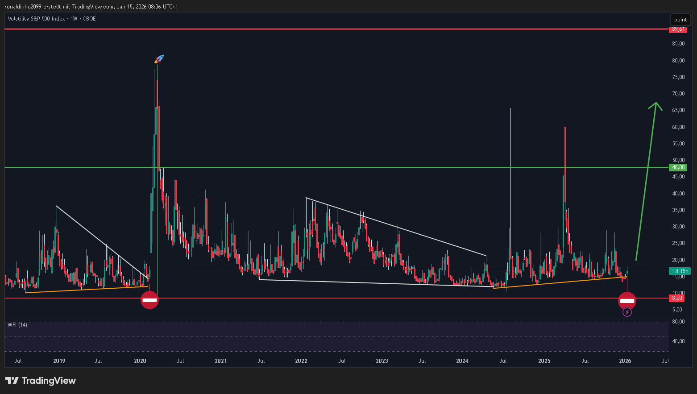Click the 2020 label on the time axis
The image size is (697, 394).
[x=140, y=361]
